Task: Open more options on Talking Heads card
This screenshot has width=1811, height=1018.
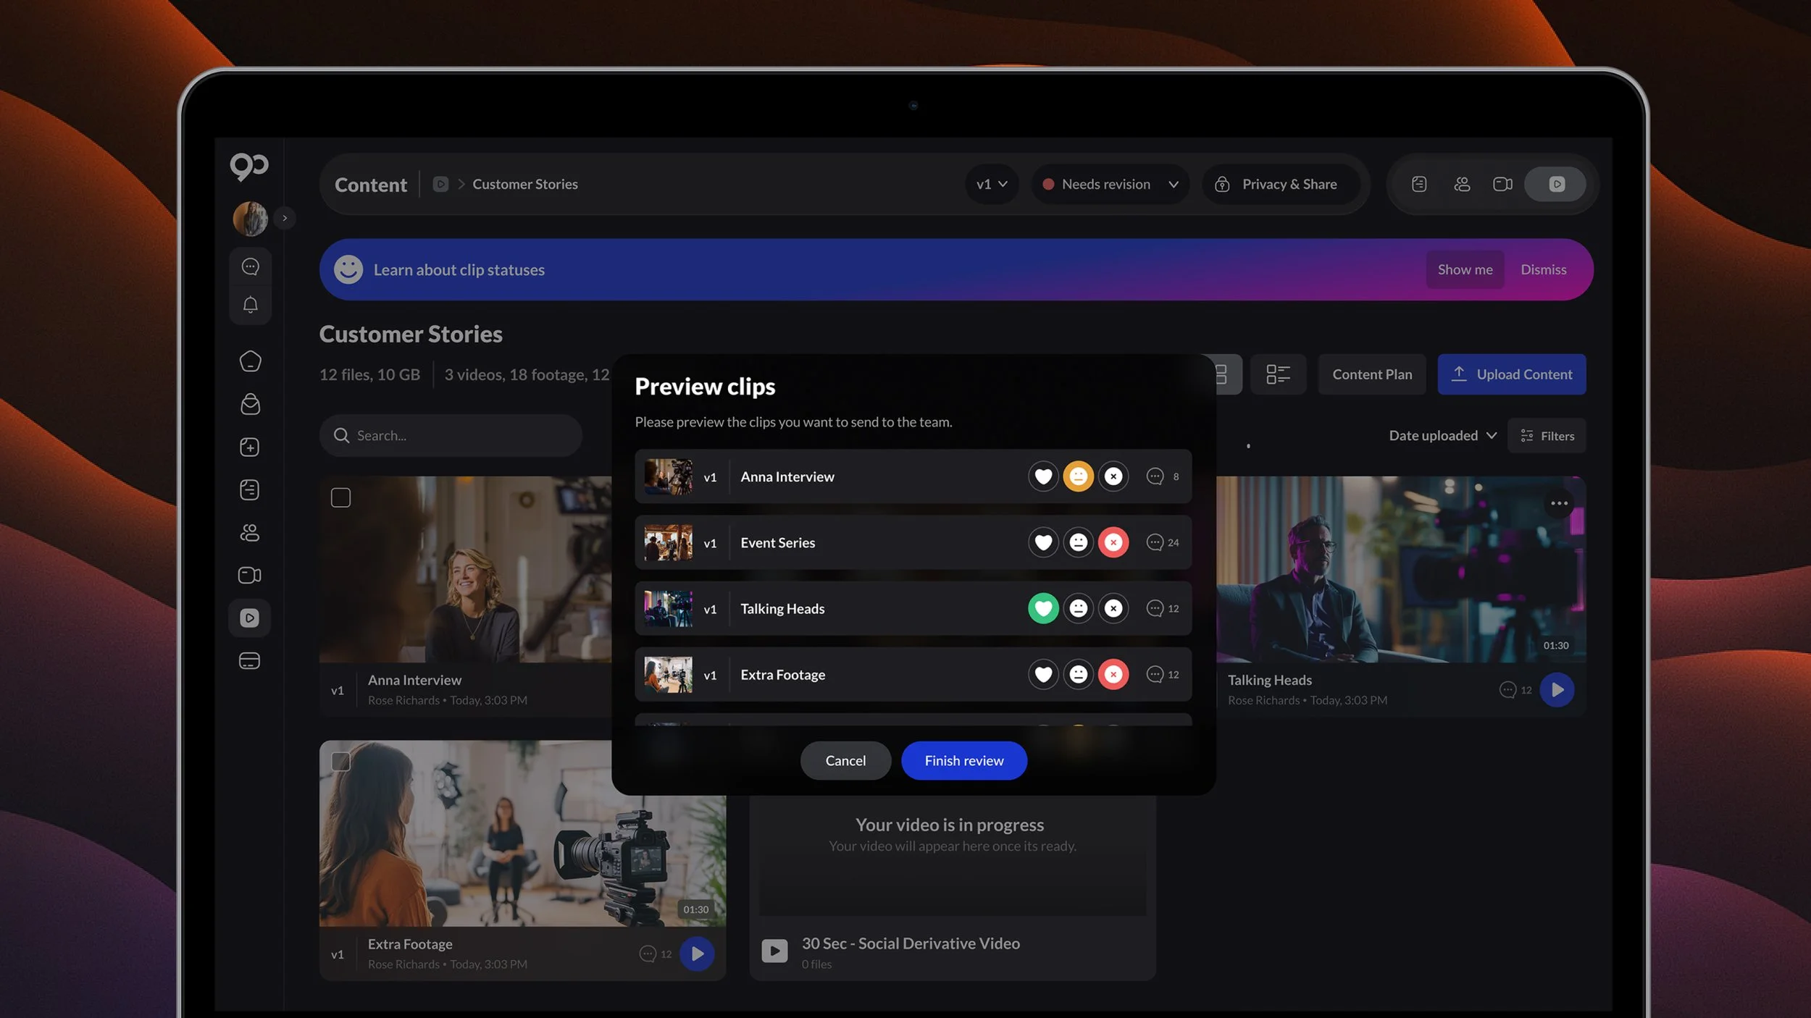Action: [1559, 503]
